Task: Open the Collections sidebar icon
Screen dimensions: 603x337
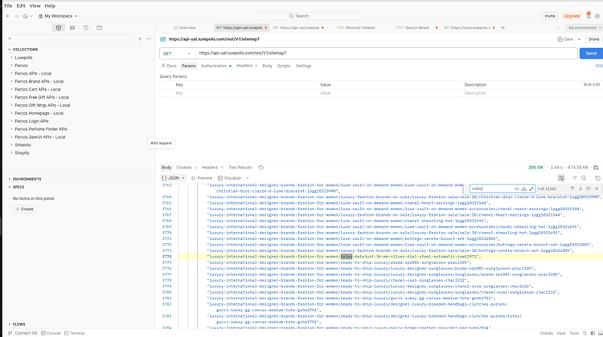Action: (59, 27)
